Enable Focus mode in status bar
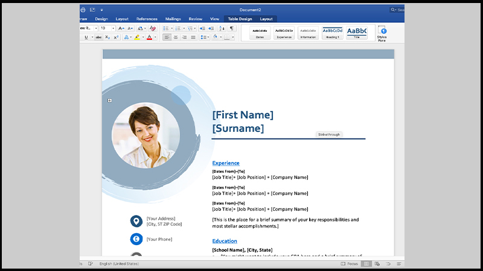The width and height of the screenshot is (483, 271). (350, 264)
